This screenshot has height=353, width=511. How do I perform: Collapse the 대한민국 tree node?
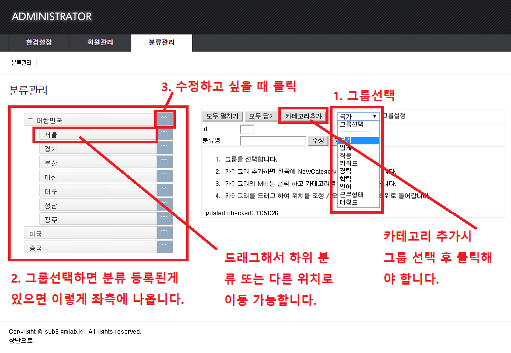30,121
